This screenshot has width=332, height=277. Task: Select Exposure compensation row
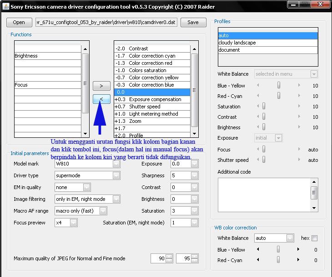(152, 99)
